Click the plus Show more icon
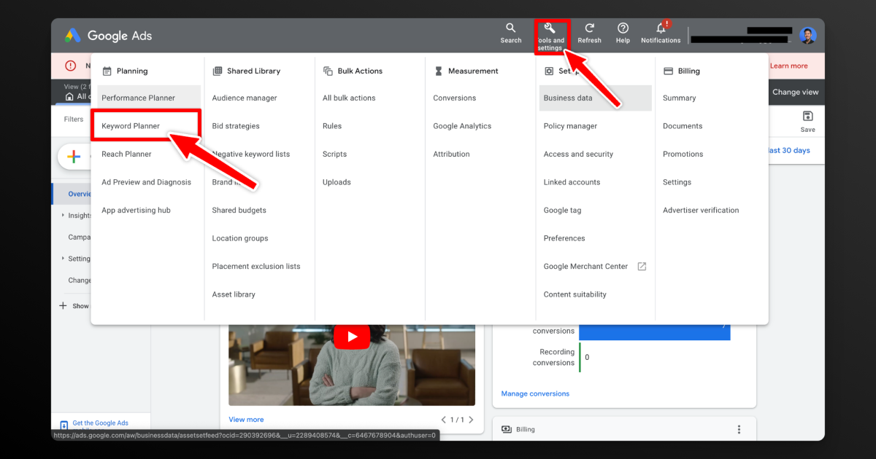This screenshot has height=459, width=876. coord(63,306)
